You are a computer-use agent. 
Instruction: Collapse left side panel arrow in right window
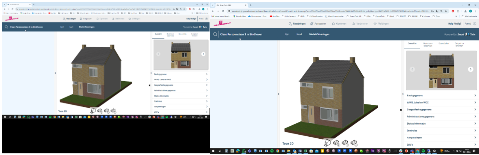(x=278, y=94)
